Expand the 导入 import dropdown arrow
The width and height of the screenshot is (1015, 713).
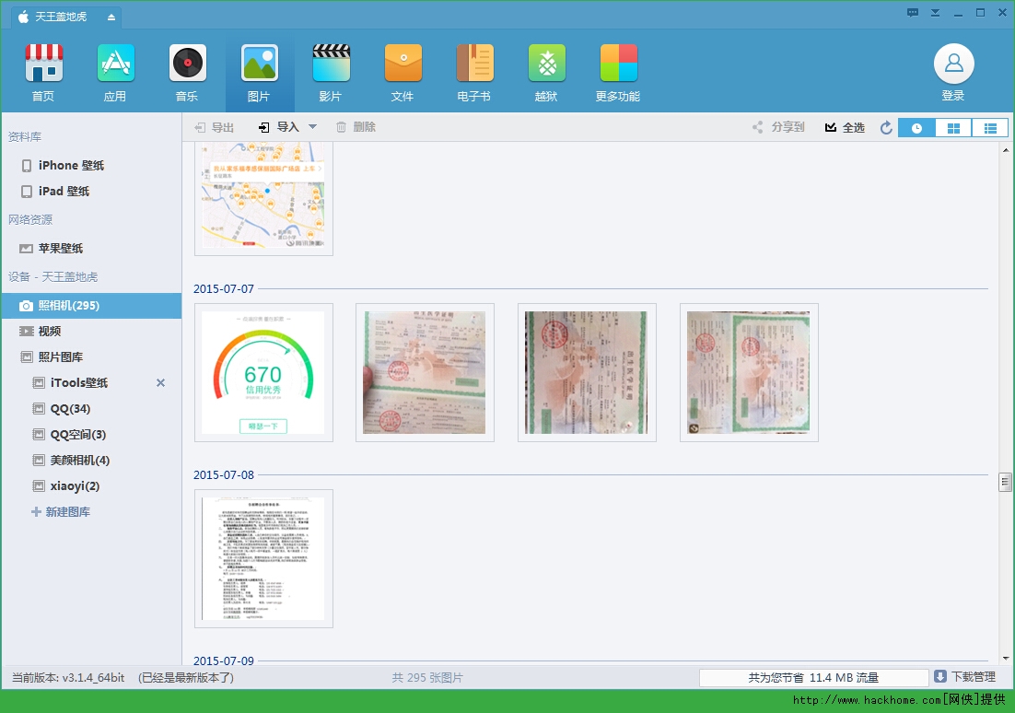[312, 127]
